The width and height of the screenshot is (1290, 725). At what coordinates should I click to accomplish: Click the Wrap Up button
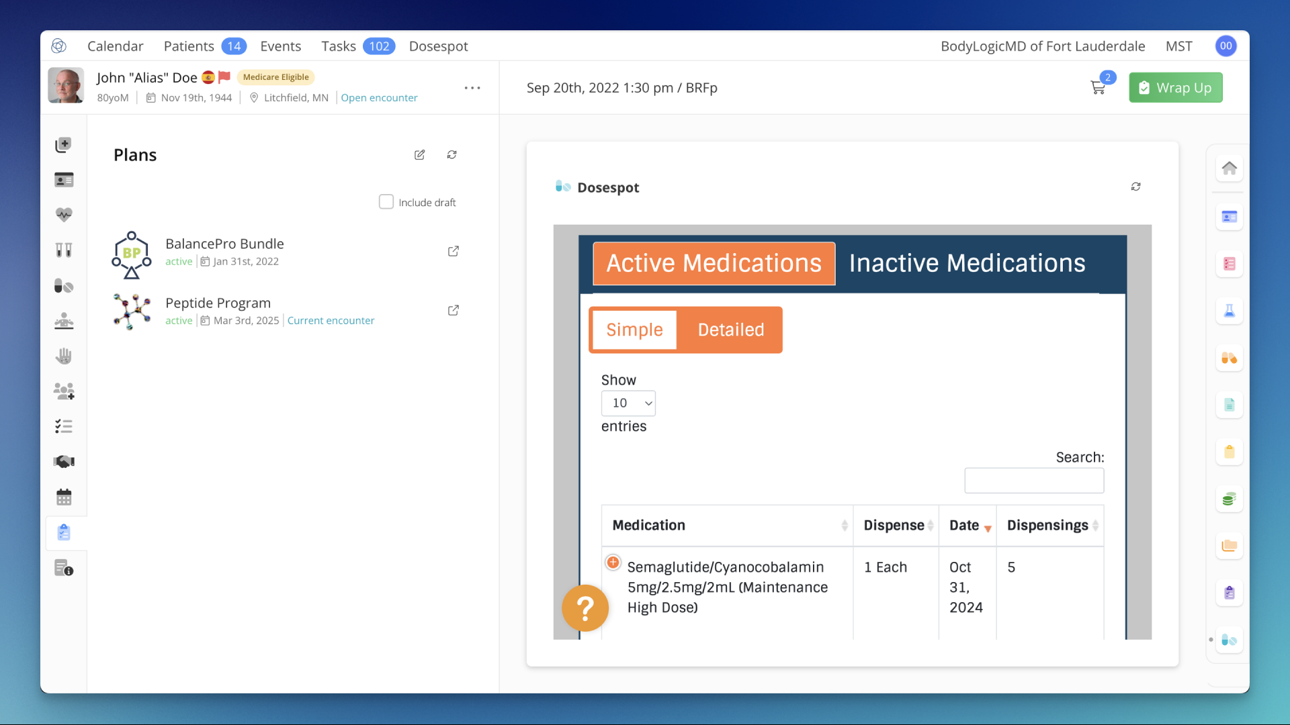1175,87
